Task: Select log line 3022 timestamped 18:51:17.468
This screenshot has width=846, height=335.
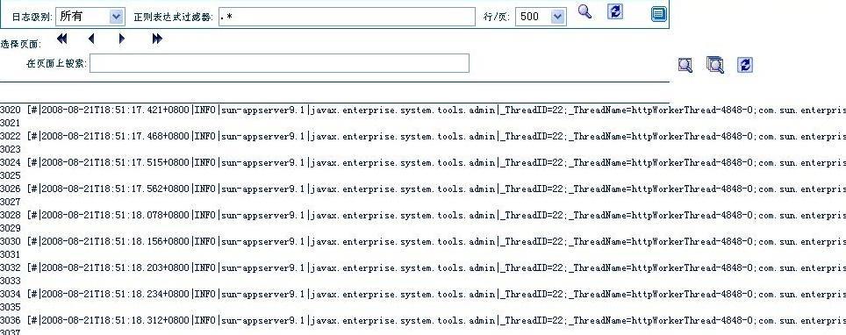Action: click(423, 137)
